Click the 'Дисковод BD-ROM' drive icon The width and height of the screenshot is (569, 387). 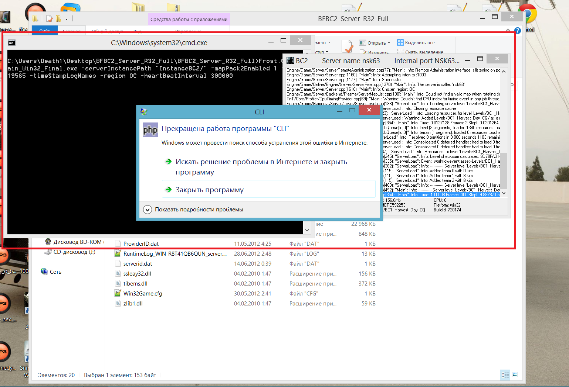click(48, 242)
